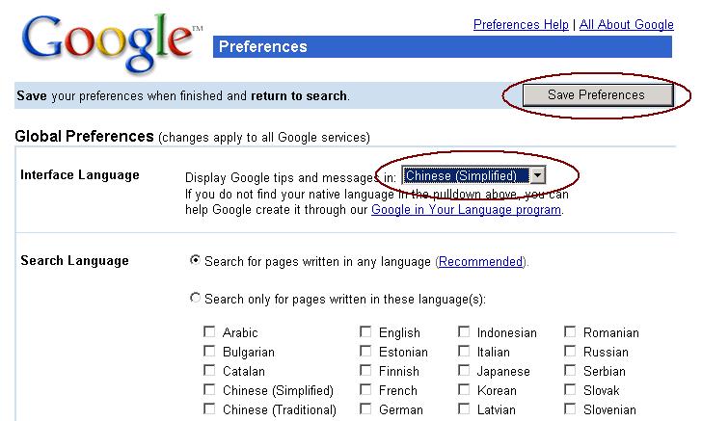Open the All About Google link
Image resolution: width=702 pixels, height=421 pixels.
[627, 24]
